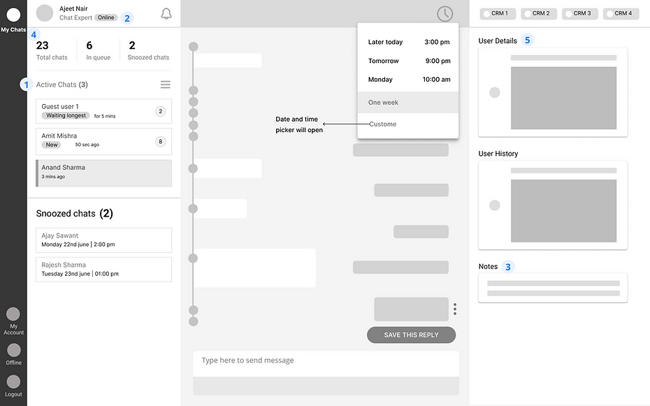The image size is (650, 406).
Task: Choose Monday 10:00 am snooze option
Action: pyautogui.click(x=408, y=80)
